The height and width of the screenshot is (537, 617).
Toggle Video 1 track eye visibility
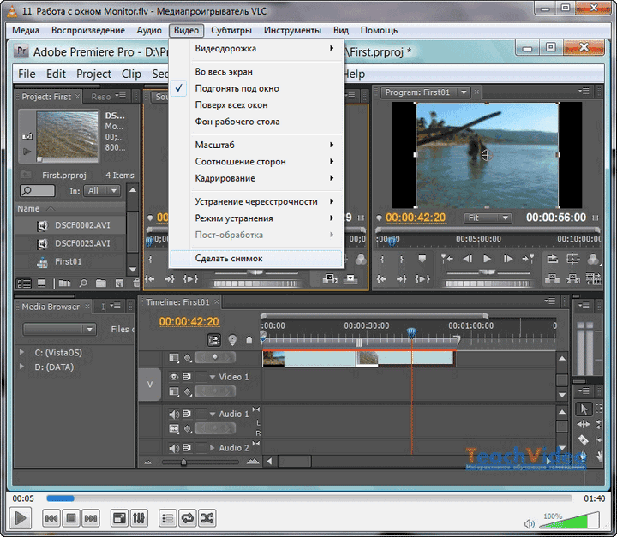[173, 377]
